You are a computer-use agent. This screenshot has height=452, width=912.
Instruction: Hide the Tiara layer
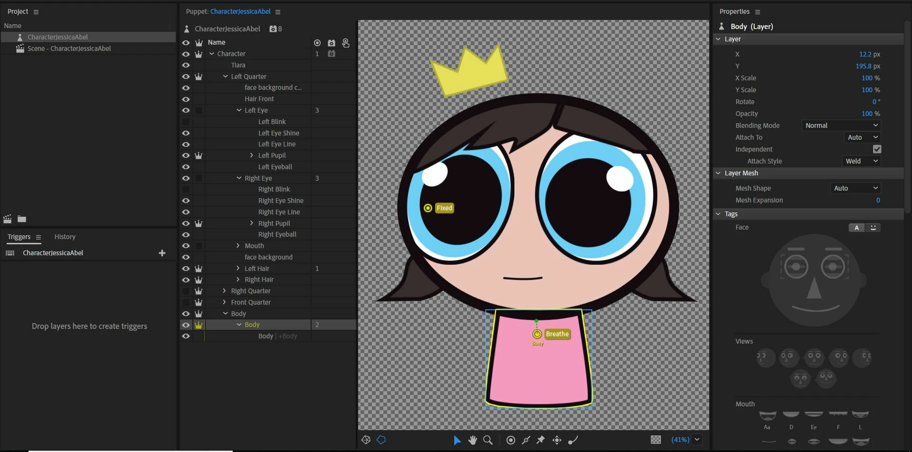pos(186,66)
